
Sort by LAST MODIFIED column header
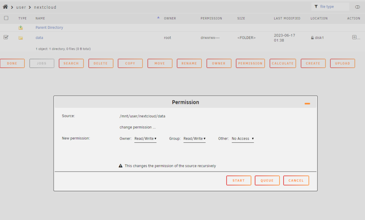coord(287,18)
